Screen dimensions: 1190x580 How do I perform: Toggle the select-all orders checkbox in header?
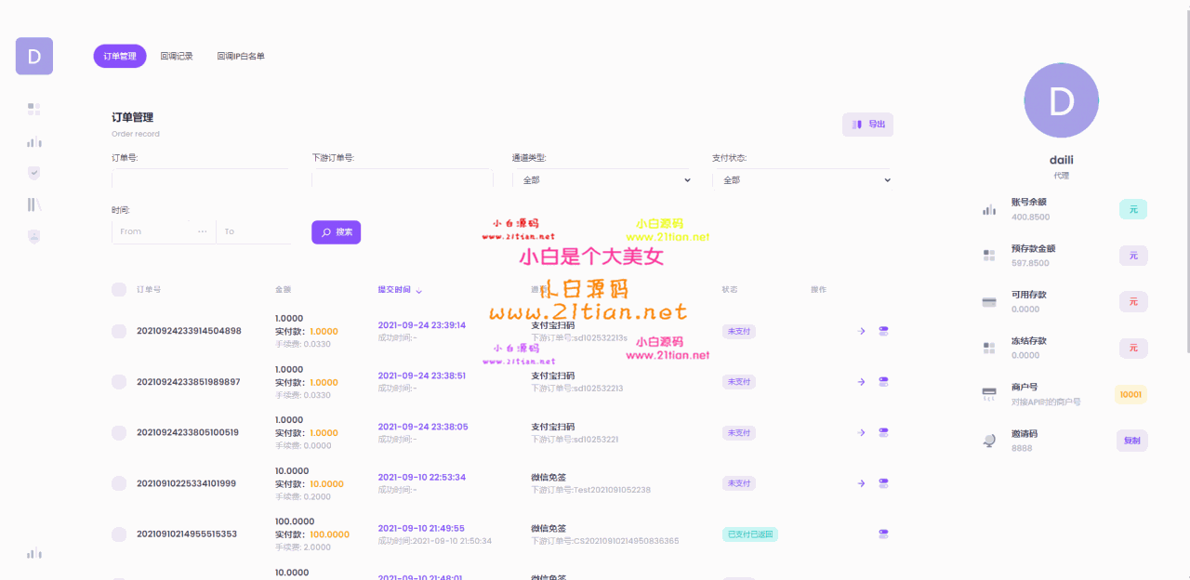coord(119,289)
